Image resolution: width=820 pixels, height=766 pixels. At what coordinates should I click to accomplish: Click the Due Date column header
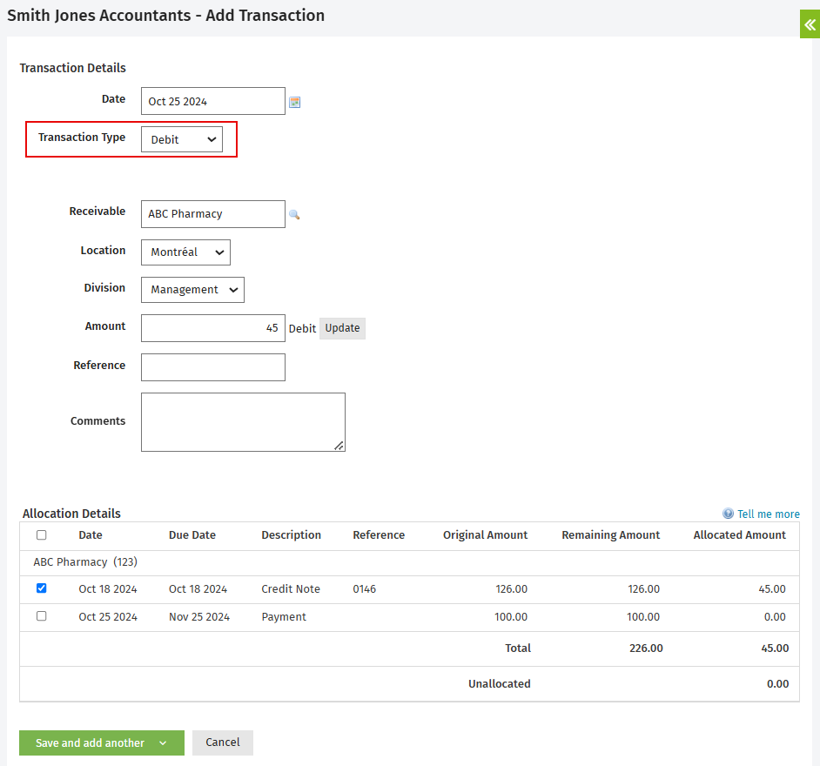click(x=192, y=534)
